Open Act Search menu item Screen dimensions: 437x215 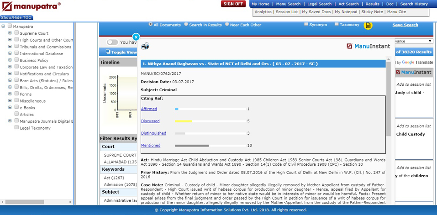point(348,4)
